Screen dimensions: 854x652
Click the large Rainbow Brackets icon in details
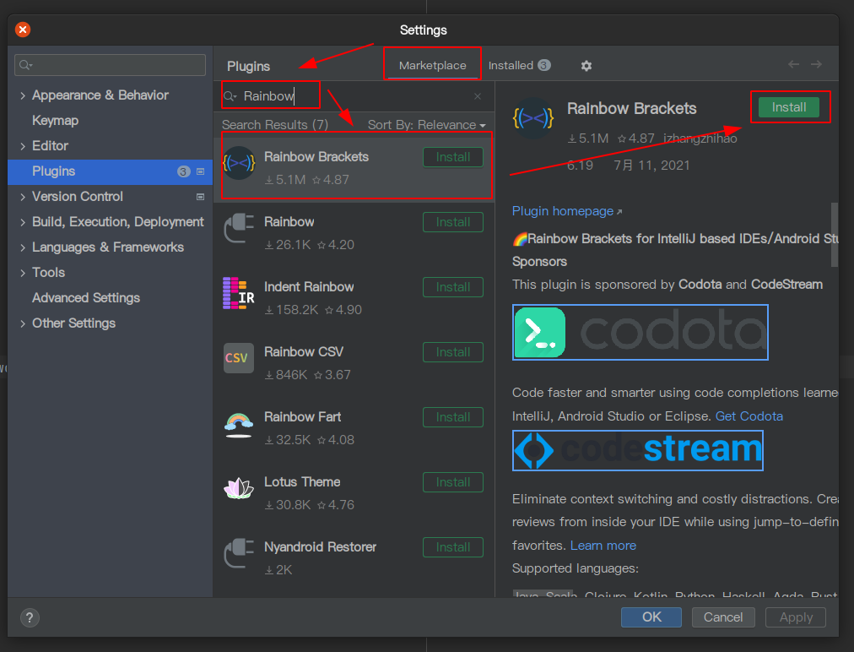(x=533, y=117)
